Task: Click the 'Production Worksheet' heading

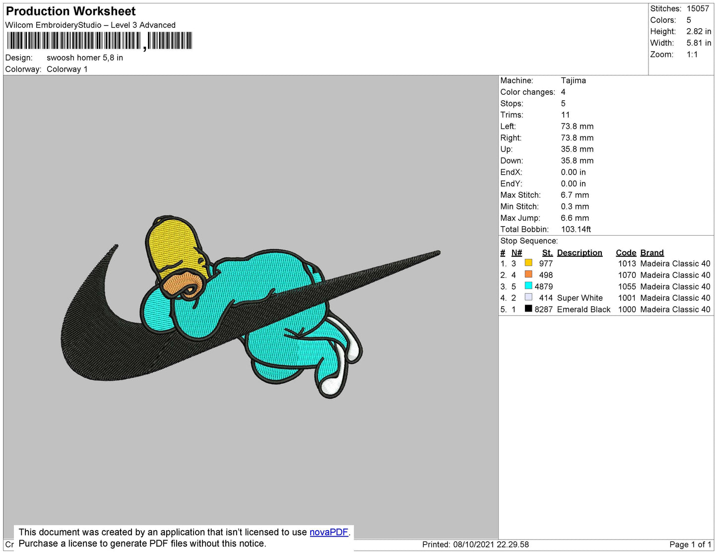Action: [x=70, y=11]
